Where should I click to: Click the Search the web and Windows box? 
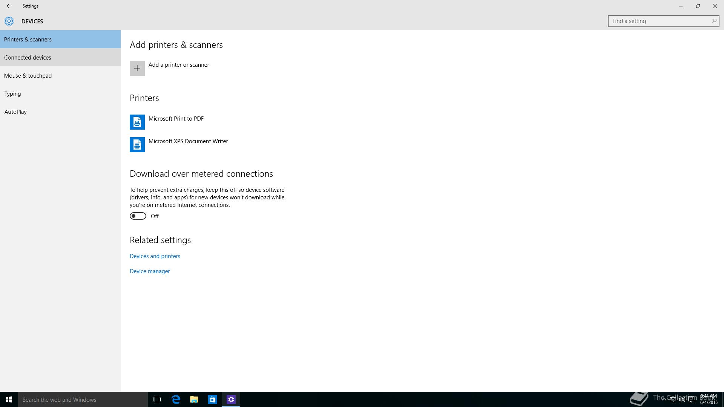click(83, 399)
